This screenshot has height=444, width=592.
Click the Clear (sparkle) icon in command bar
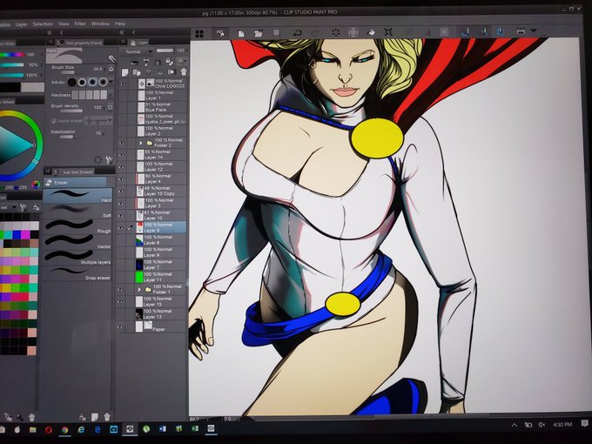click(336, 32)
